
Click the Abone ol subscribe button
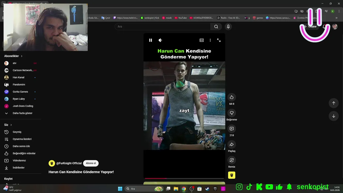(x=91, y=163)
